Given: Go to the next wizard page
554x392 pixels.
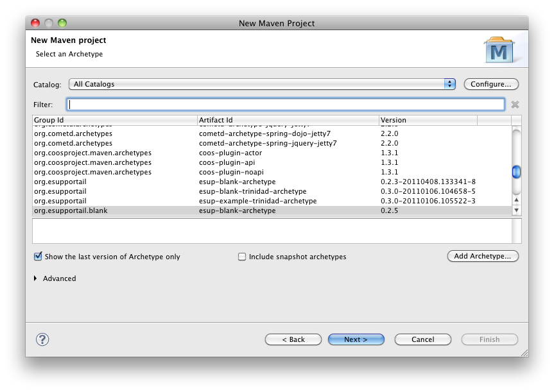Looking at the screenshot, I should pyautogui.click(x=356, y=339).
